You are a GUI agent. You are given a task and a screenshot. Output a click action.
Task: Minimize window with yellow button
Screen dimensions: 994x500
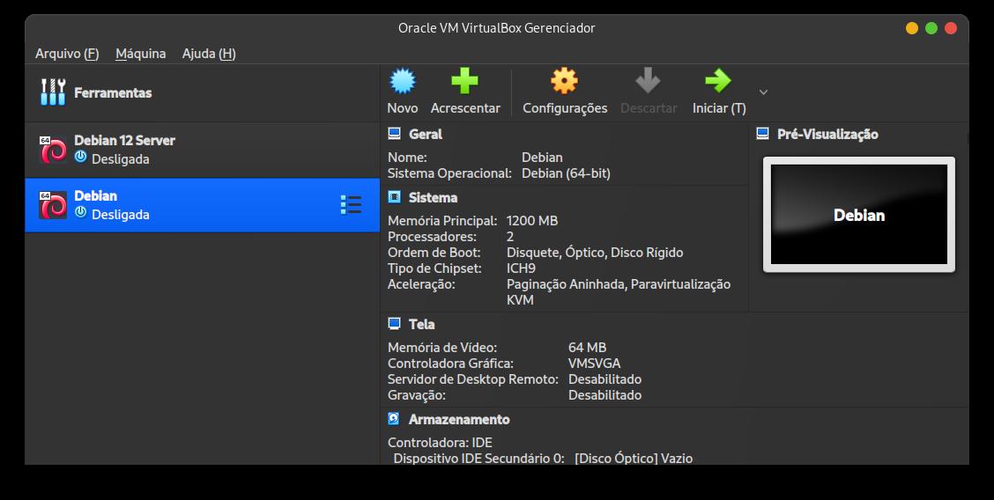coord(911,28)
